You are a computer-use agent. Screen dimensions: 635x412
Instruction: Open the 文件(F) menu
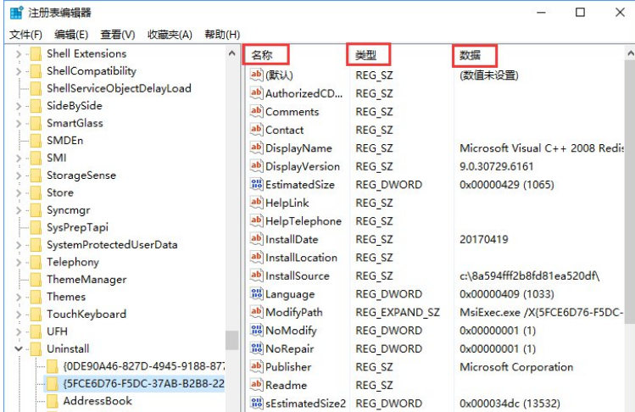point(26,35)
